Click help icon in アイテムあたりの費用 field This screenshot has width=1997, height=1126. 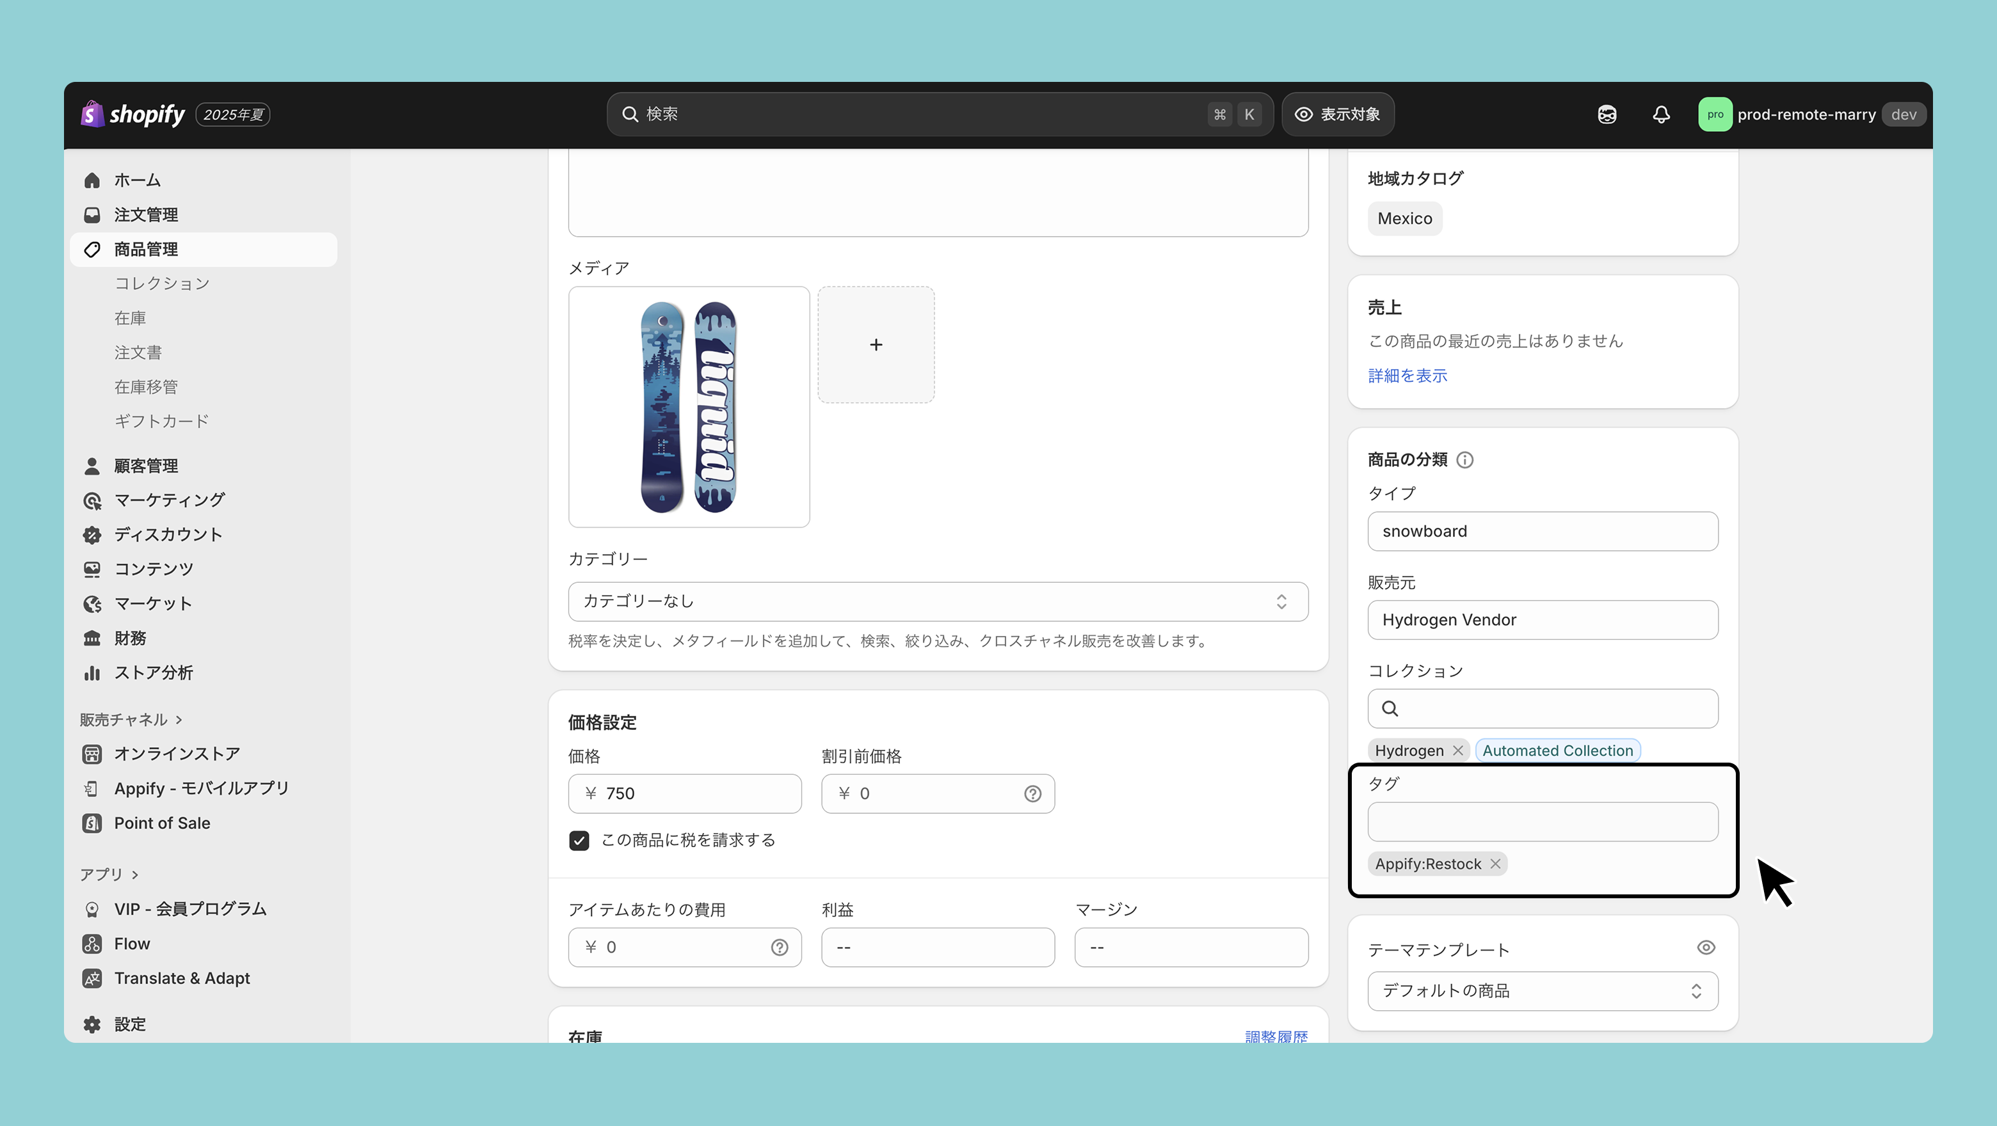[779, 947]
